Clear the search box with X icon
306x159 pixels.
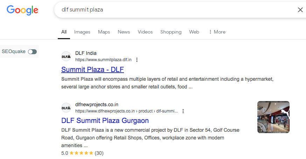click(x=300, y=10)
